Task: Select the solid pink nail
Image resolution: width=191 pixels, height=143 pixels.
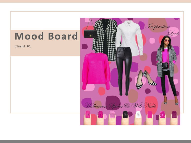Action: pos(150,114)
